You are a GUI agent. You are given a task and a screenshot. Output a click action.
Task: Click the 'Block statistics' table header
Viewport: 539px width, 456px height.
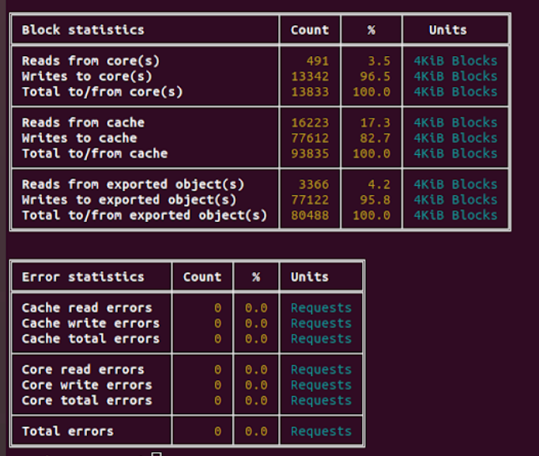(83, 30)
